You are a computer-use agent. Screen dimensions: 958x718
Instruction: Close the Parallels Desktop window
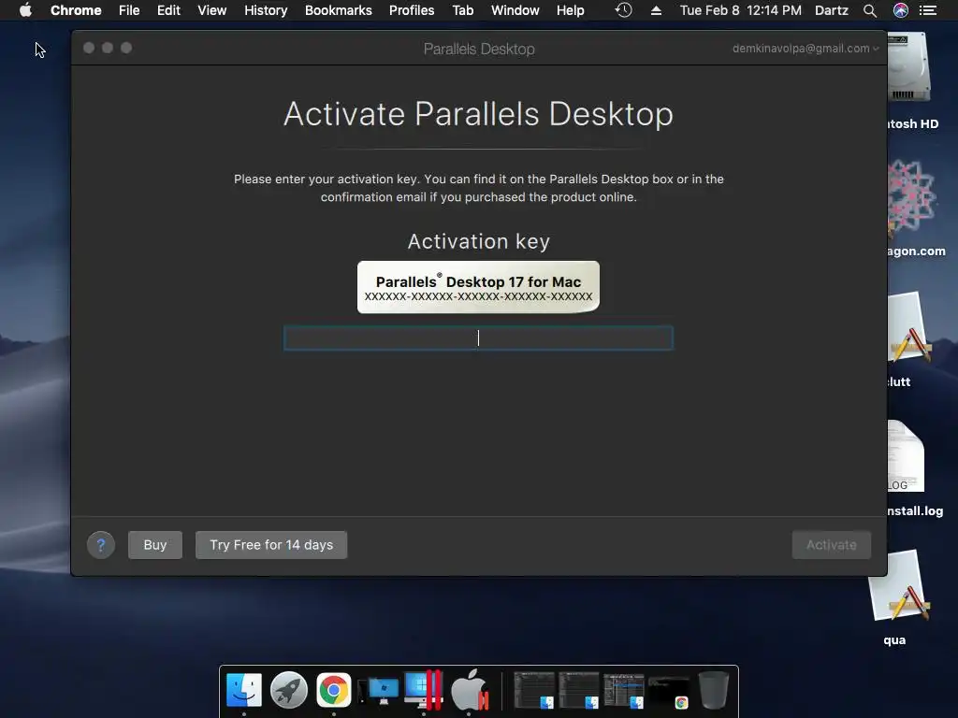tap(89, 48)
